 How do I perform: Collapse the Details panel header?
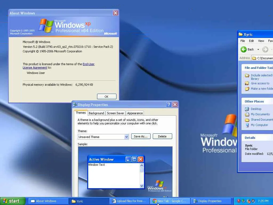tap(257, 138)
